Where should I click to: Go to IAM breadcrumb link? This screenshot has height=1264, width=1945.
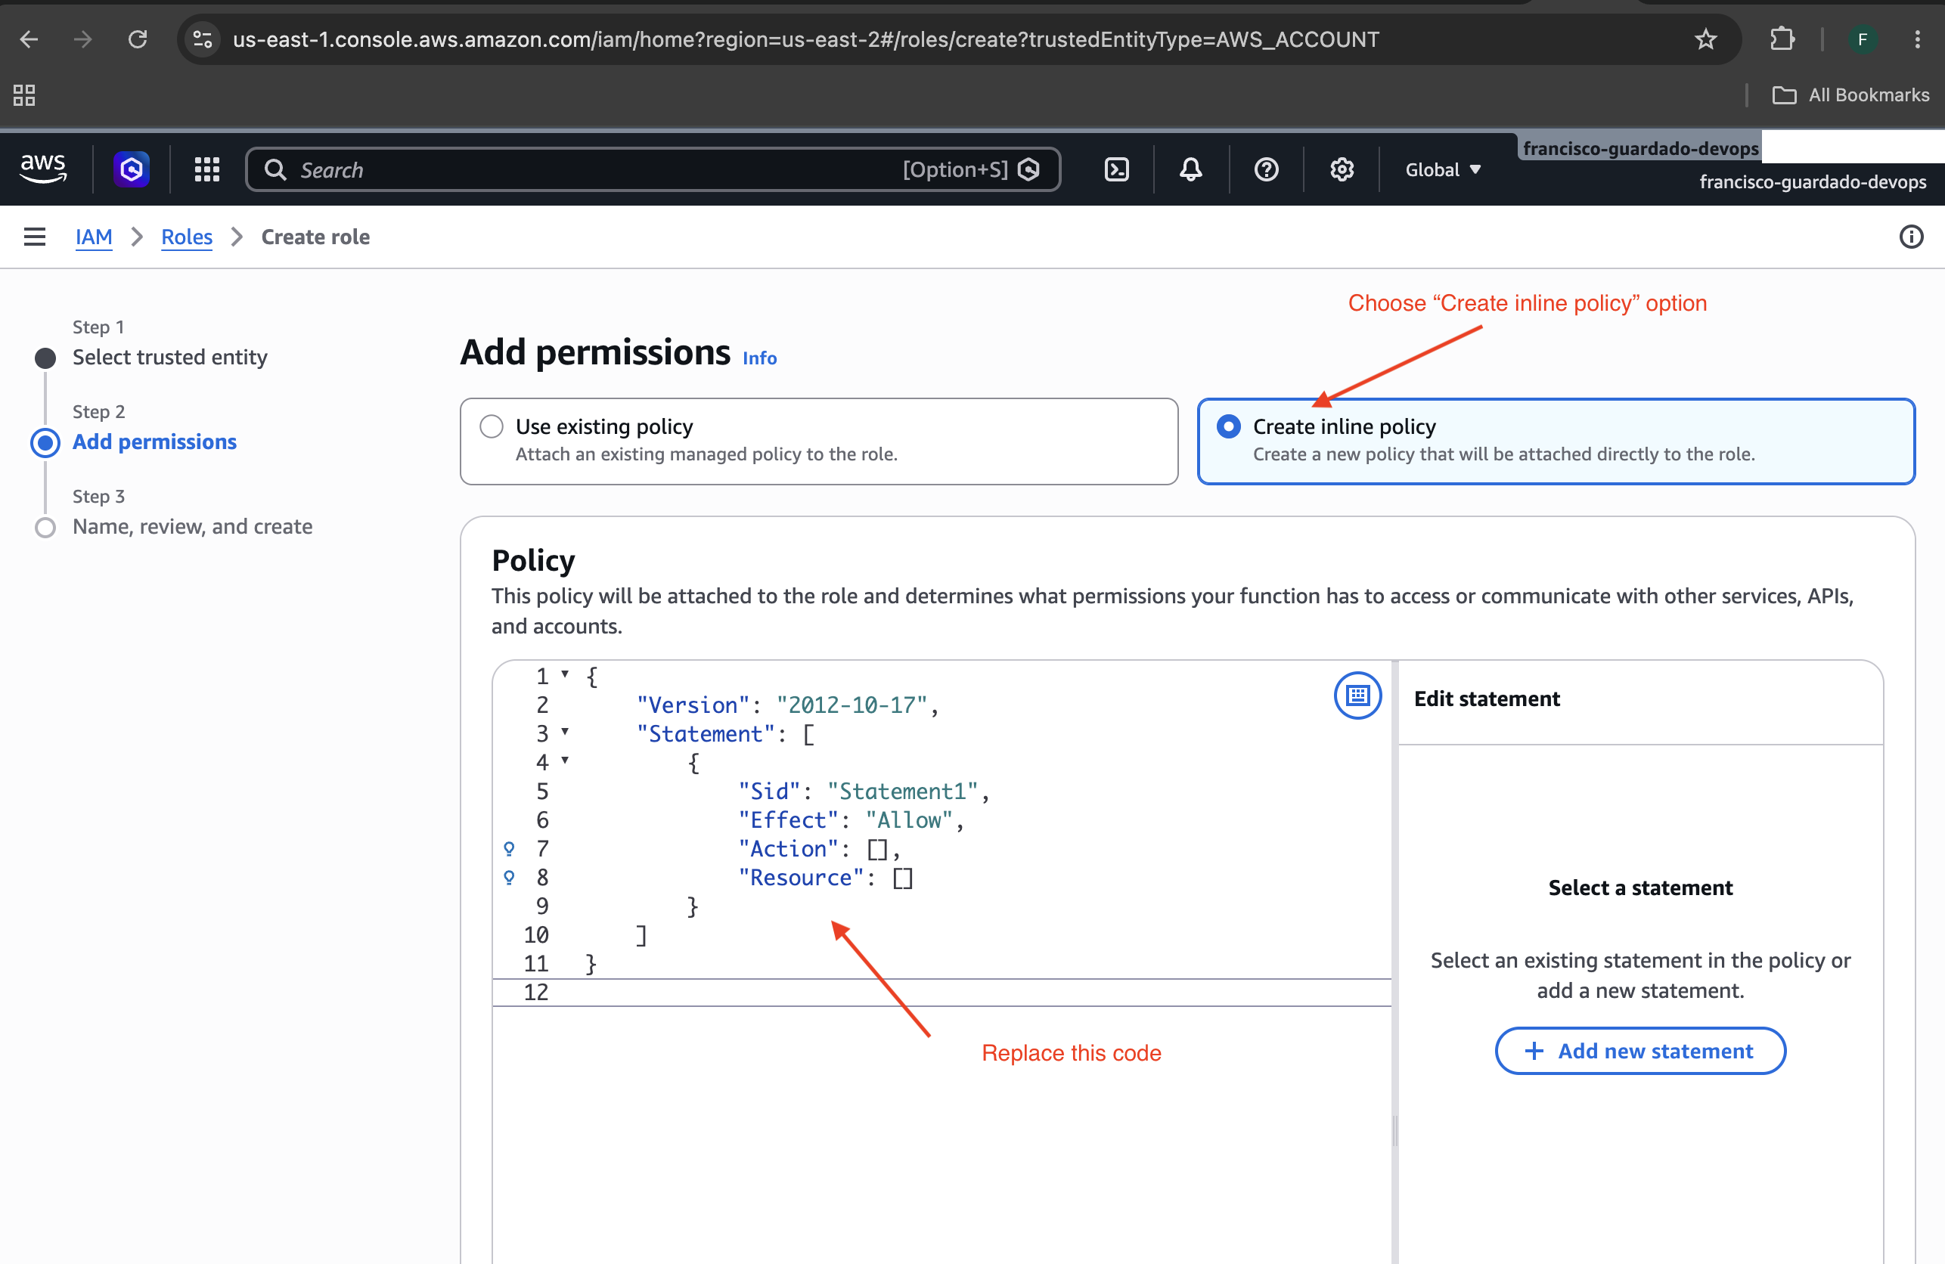[94, 237]
